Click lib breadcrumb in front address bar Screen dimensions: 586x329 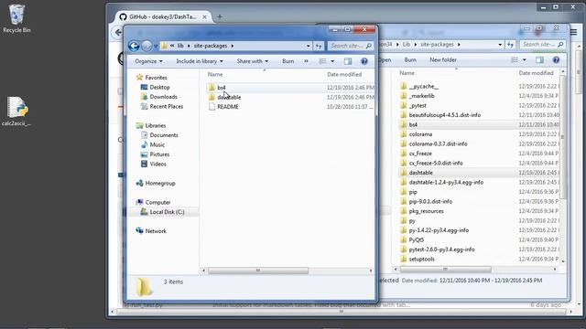click(180, 46)
